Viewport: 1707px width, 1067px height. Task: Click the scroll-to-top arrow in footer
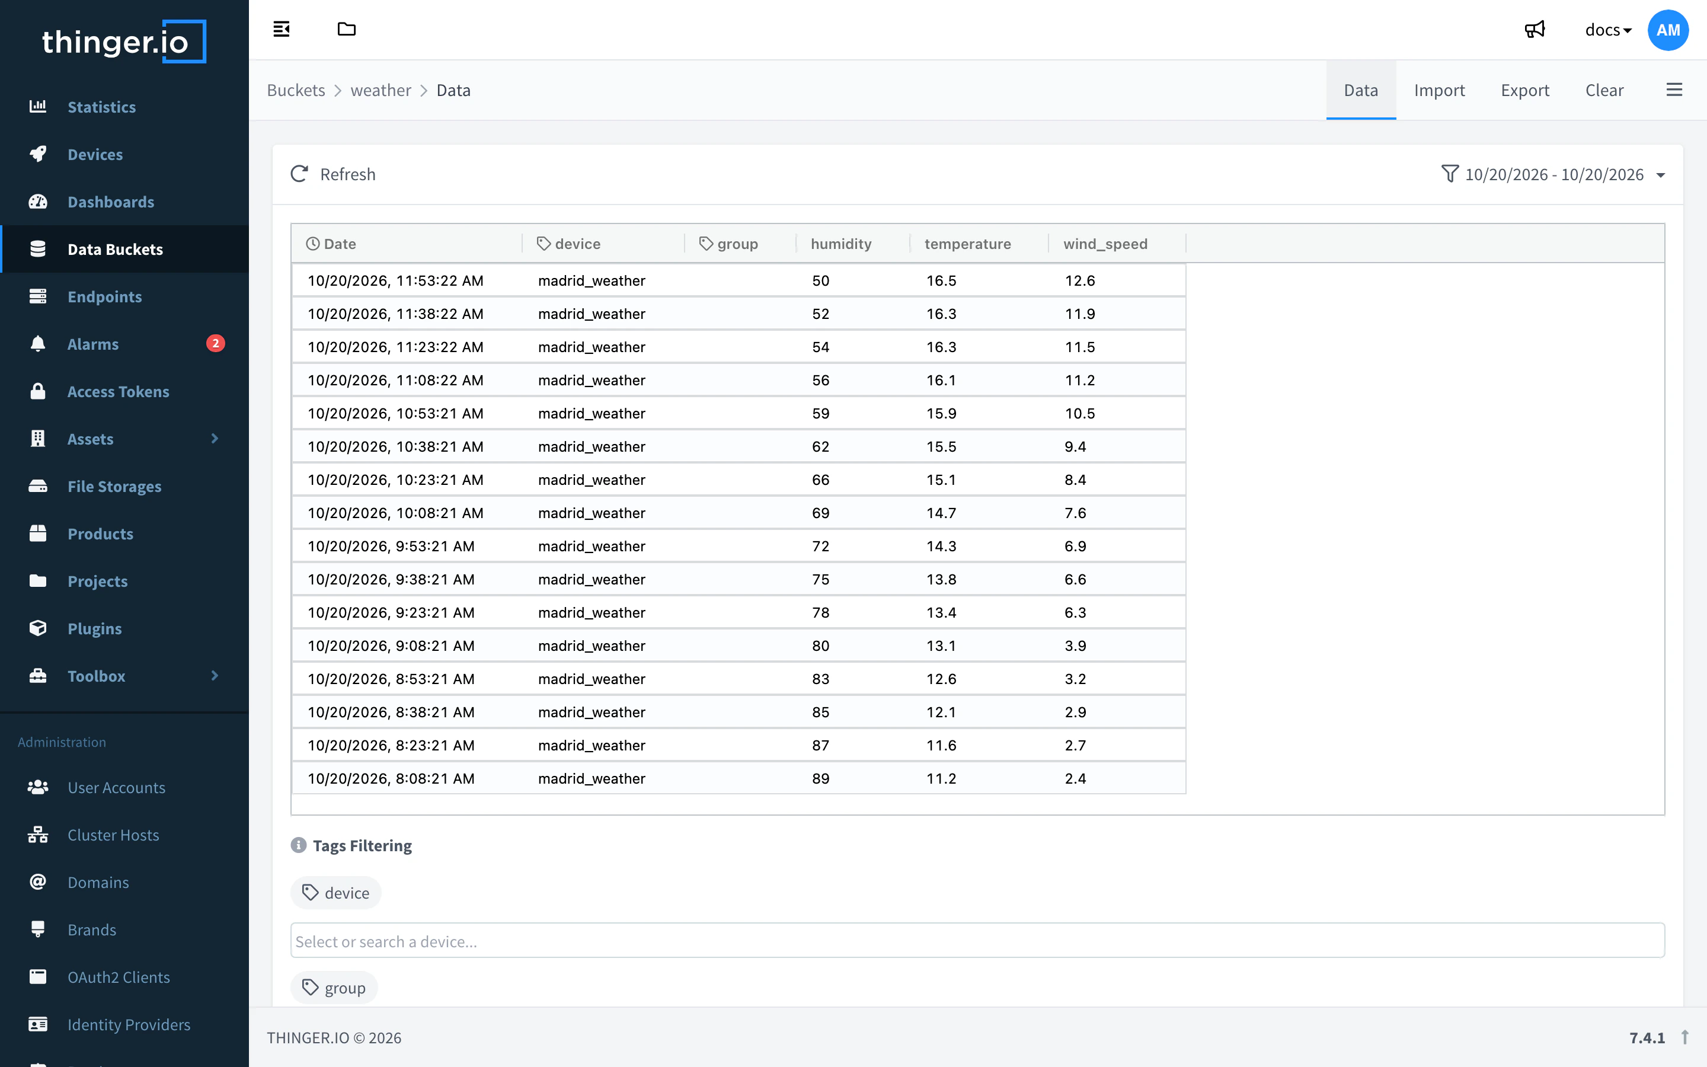[1685, 1037]
